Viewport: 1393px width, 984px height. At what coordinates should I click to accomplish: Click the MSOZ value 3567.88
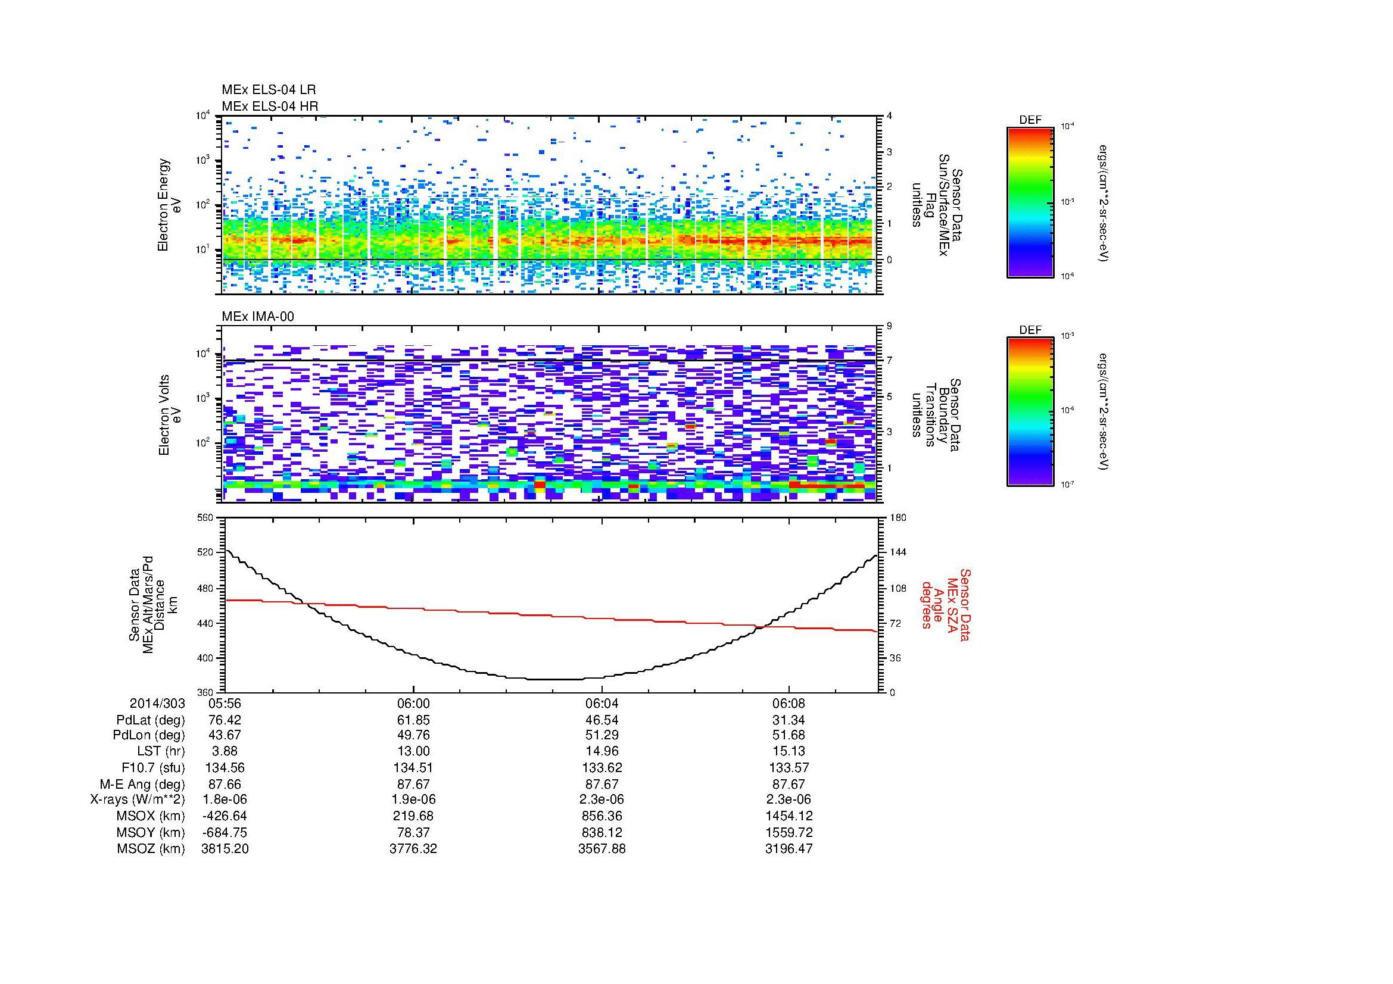602,849
